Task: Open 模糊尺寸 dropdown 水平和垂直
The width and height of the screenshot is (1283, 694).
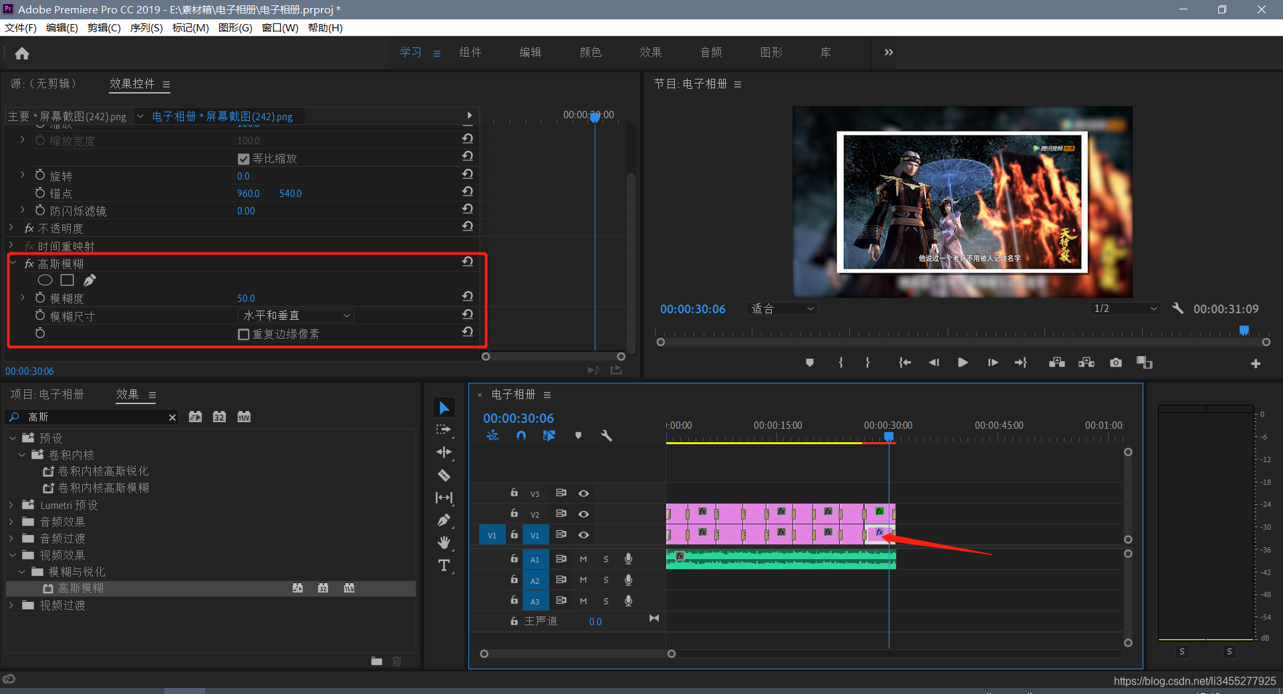Action: click(x=296, y=315)
